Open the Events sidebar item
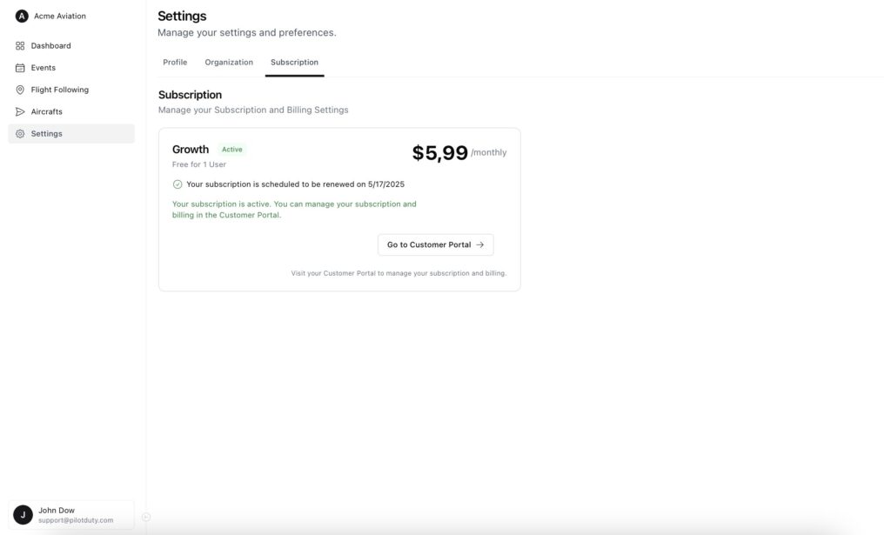This screenshot has width=891, height=535. point(43,68)
